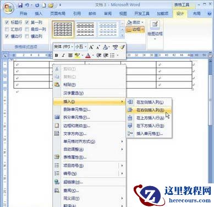Click the font color red A button
The height and width of the screenshot is (207, 214).
point(88,55)
